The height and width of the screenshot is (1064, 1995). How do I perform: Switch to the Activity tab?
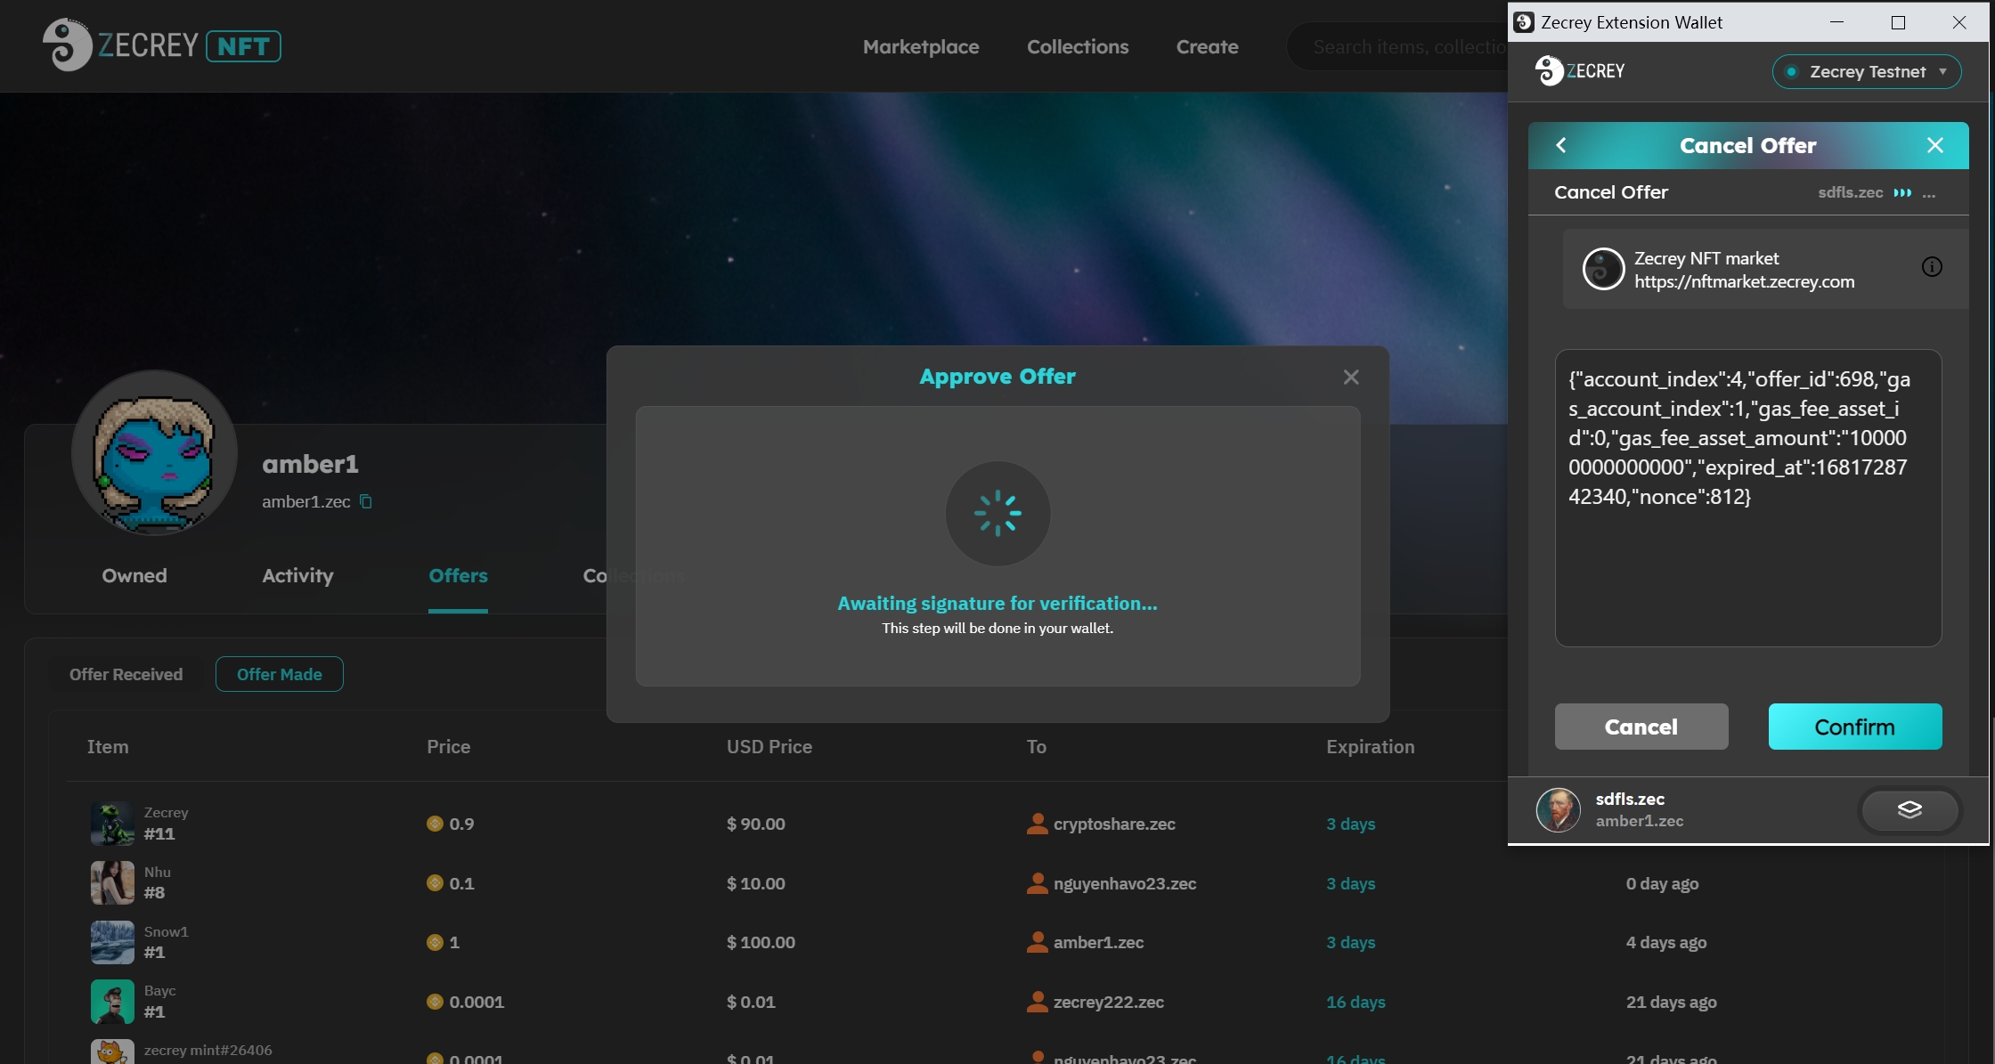tap(297, 575)
